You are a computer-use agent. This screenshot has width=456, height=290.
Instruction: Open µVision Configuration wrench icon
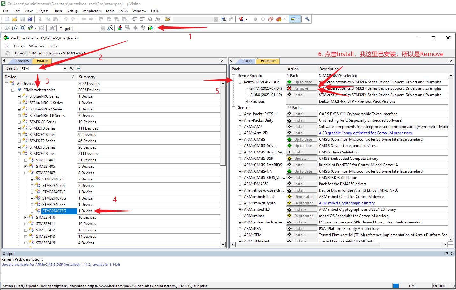click(307, 19)
